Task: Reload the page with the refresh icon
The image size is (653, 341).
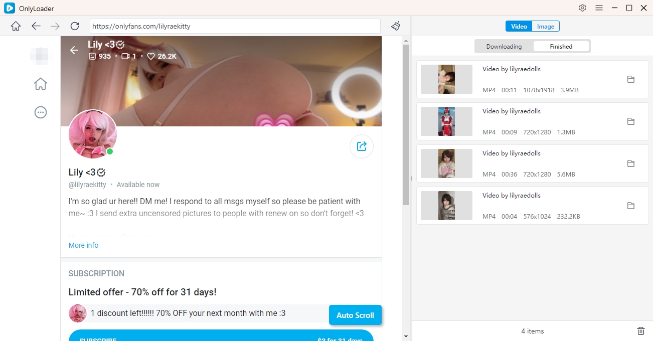Action: (x=75, y=26)
